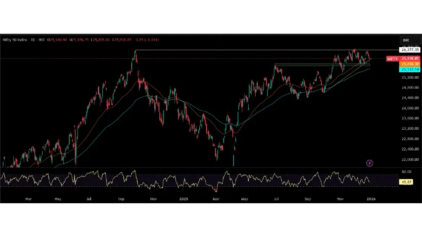Click the 24,000.00 level on price scale

coord(410,108)
